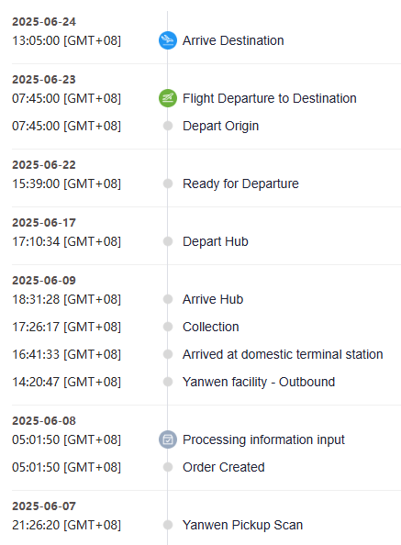Click Flight Departure to Destination text
This screenshot has height=545, width=401.
point(270,98)
